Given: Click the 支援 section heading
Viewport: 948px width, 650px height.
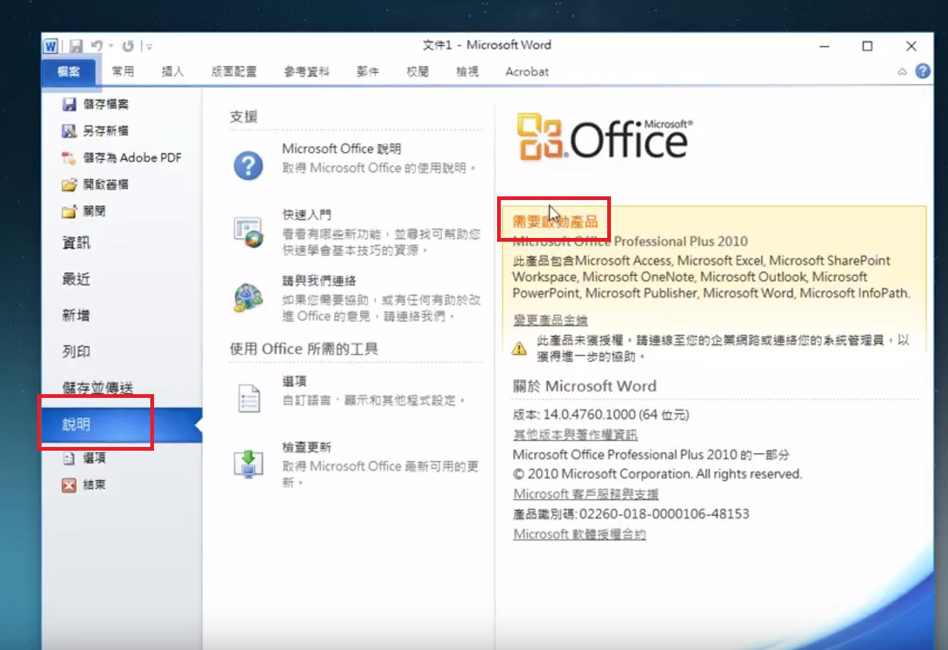Looking at the screenshot, I should pyautogui.click(x=243, y=117).
